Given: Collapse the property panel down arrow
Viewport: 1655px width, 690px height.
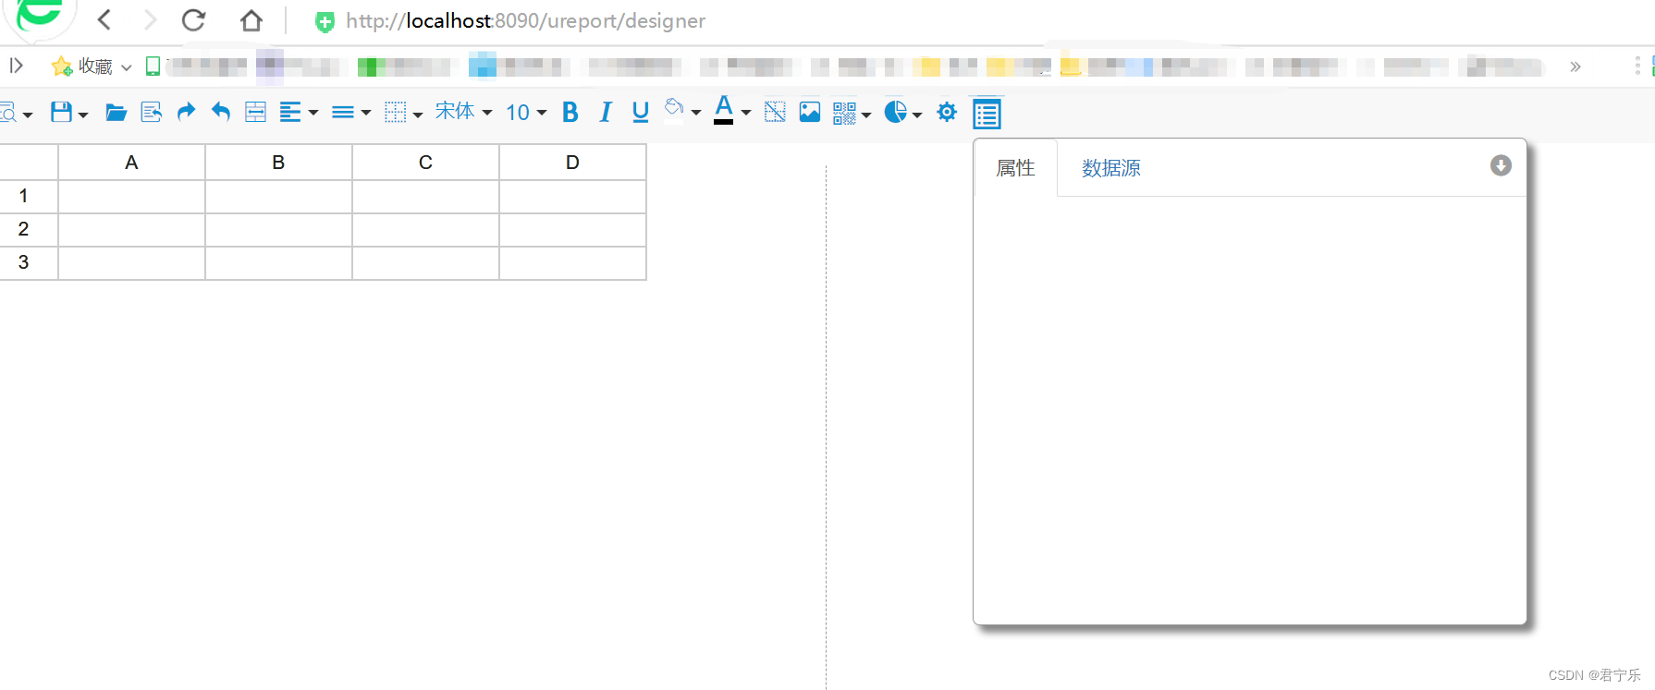Looking at the screenshot, I should [x=1501, y=165].
